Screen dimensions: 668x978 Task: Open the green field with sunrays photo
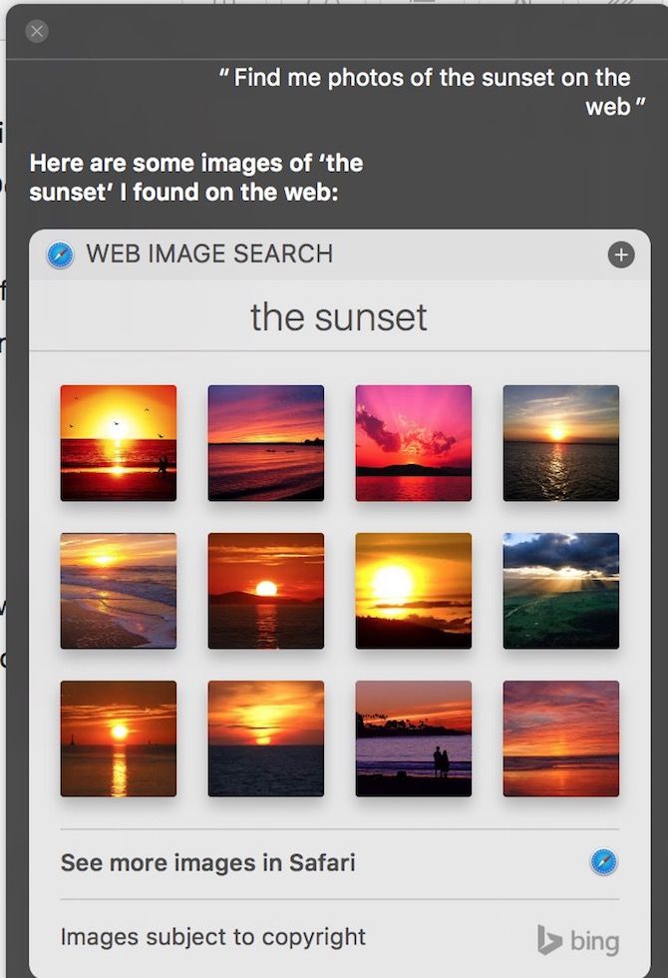[x=561, y=591]
